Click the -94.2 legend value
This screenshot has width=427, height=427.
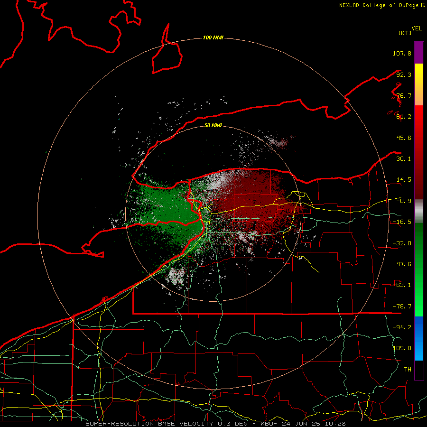(x=402, y=327)
